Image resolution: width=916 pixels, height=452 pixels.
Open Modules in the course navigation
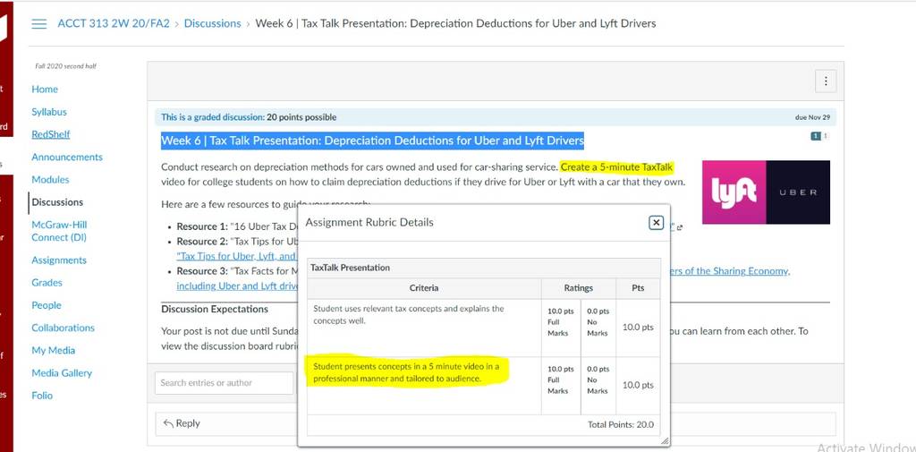tap(50, 180)
